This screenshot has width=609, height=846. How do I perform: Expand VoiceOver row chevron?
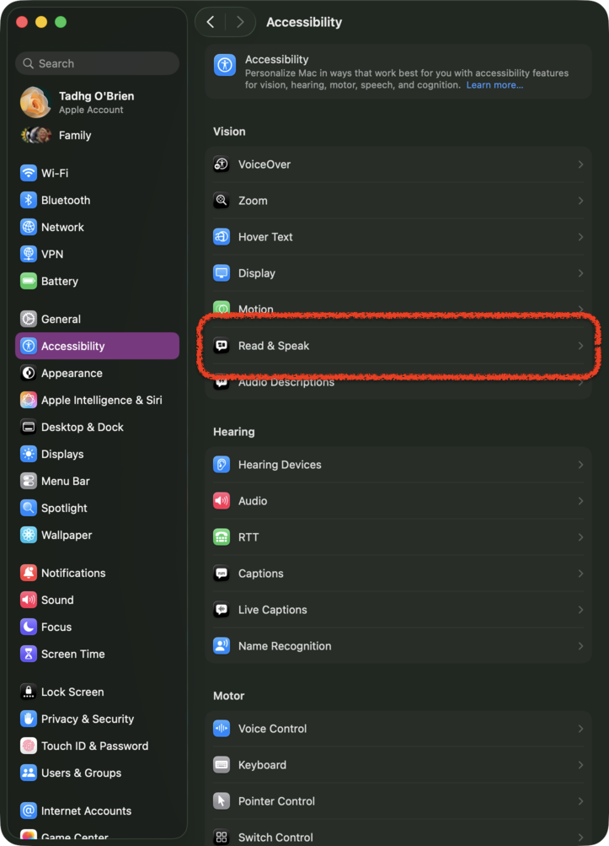pos(580,164)
